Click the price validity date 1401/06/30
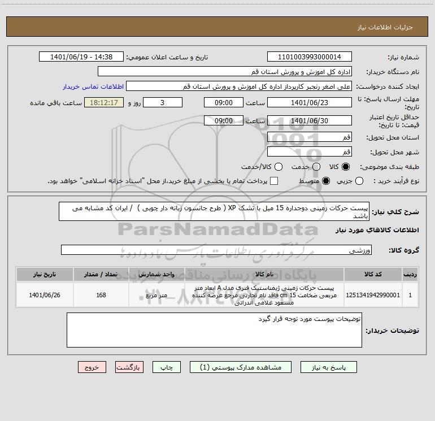435x421 pixels. click(310, 120)
